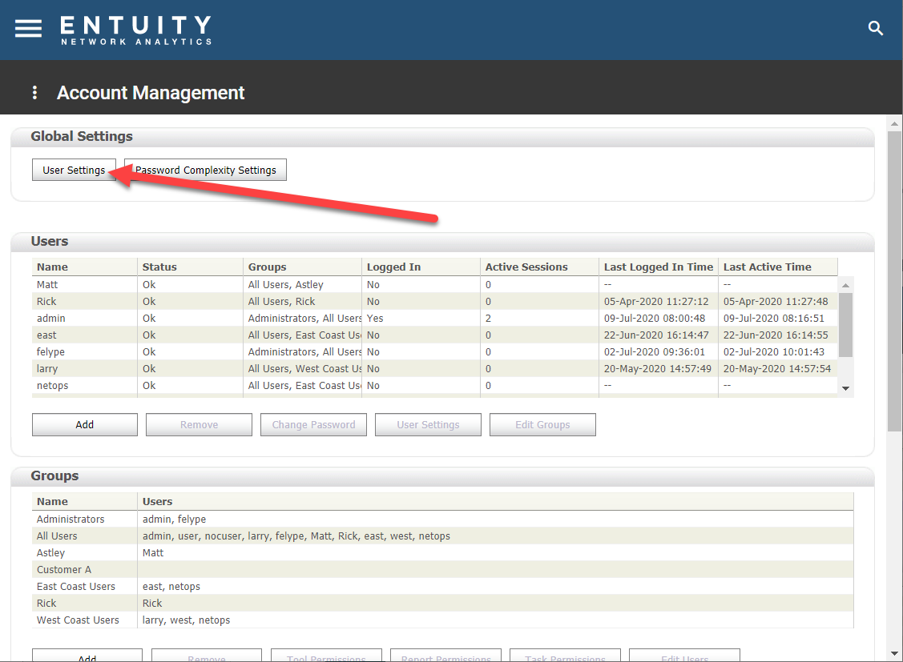Select the Rick group row
Image resolution: width=903 pixels, height=662 pixels.
coord(442,603)
